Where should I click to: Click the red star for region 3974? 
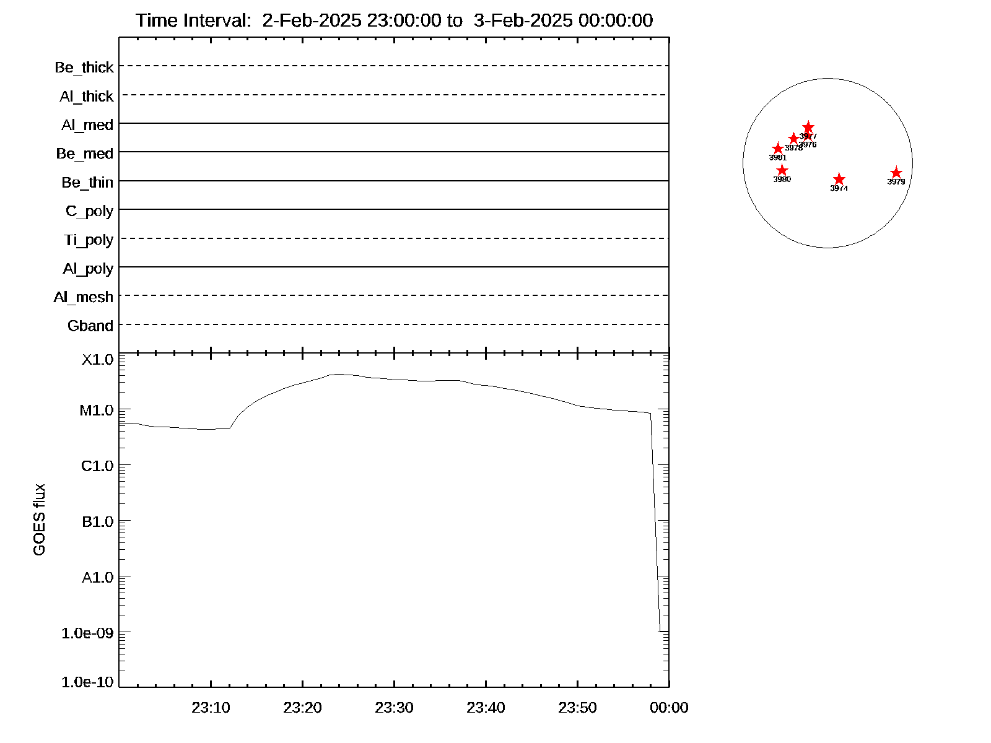point(839,180)
